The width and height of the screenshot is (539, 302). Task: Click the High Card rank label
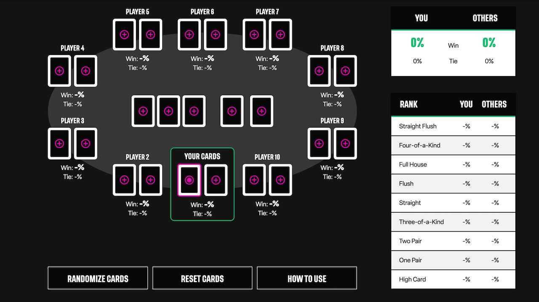tap(412, 279)
